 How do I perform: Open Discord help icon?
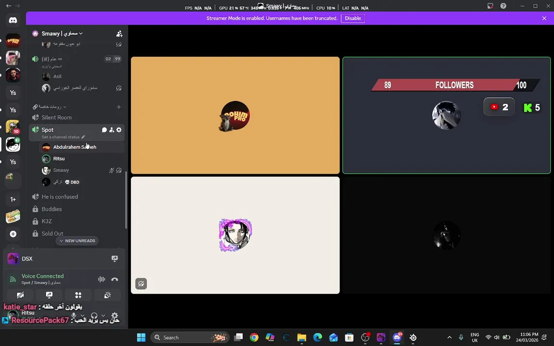[503, 6]
